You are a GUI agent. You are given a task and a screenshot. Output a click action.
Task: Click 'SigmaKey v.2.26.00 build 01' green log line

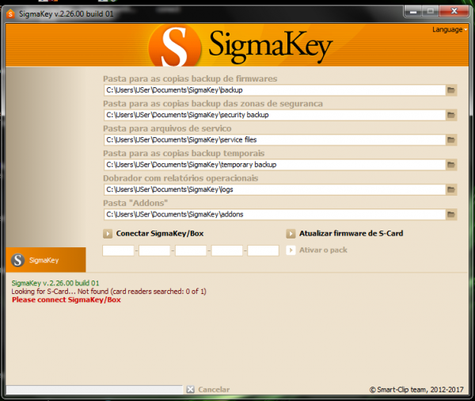[x=55, y=283]
